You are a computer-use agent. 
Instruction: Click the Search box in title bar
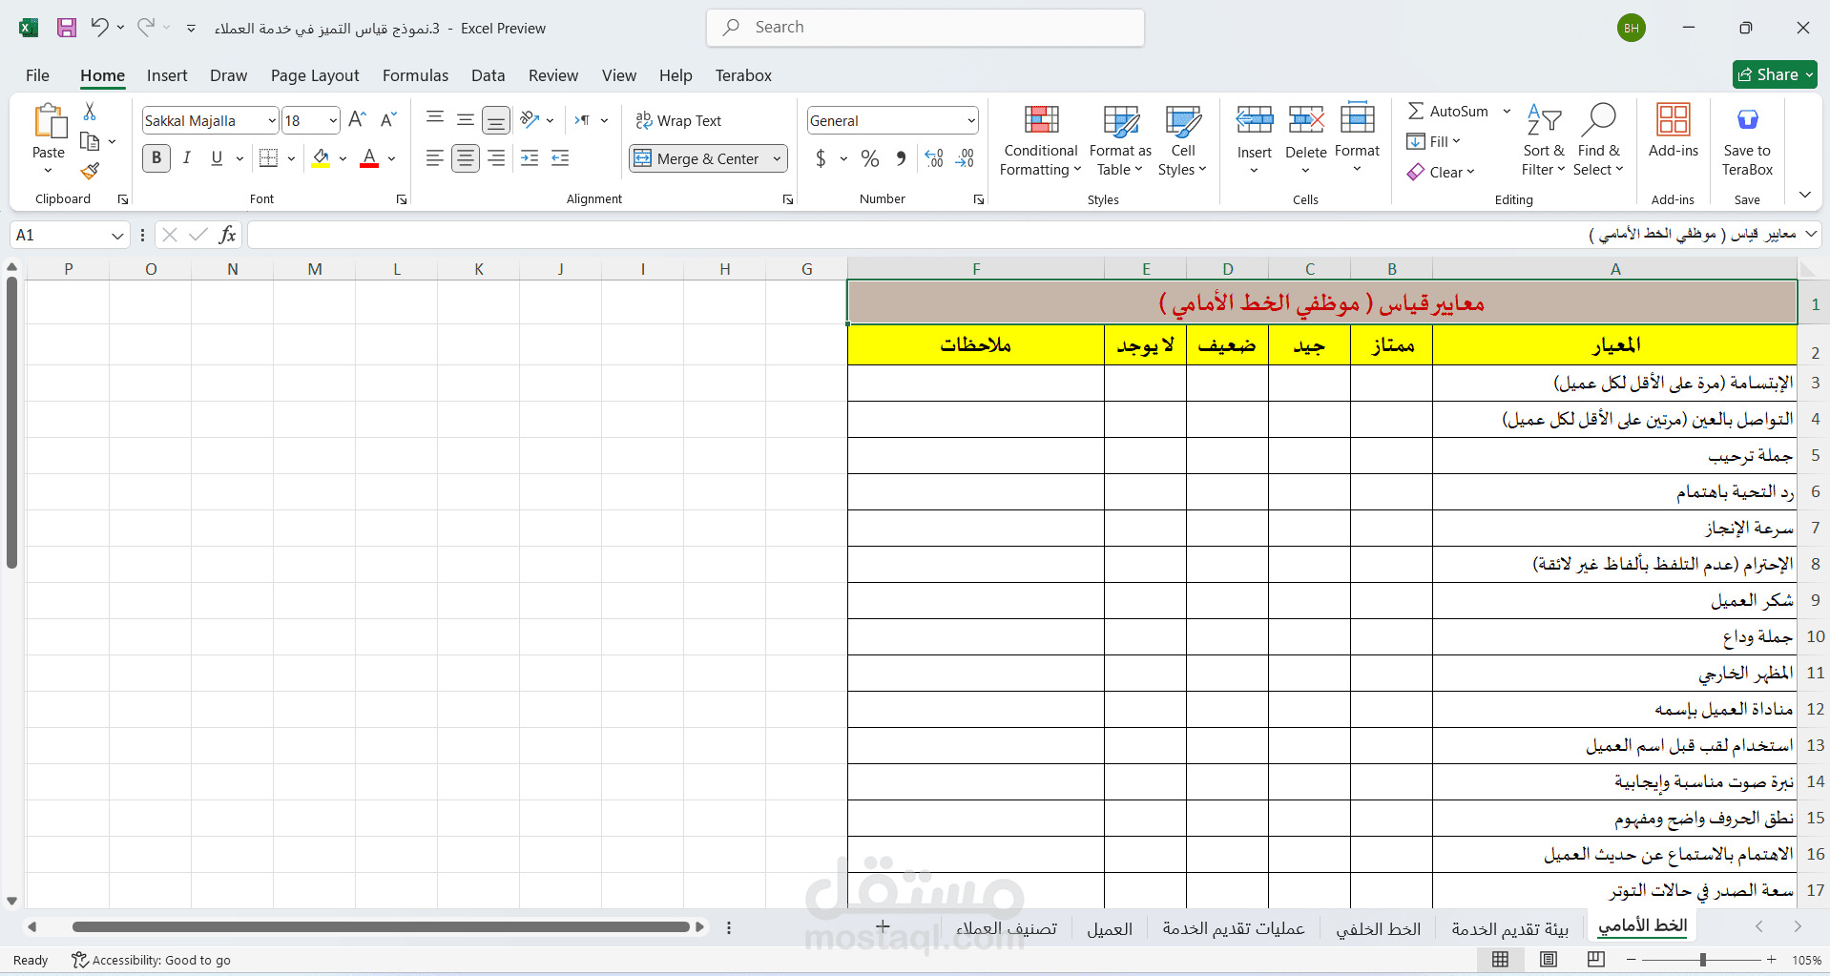(925, 28)
